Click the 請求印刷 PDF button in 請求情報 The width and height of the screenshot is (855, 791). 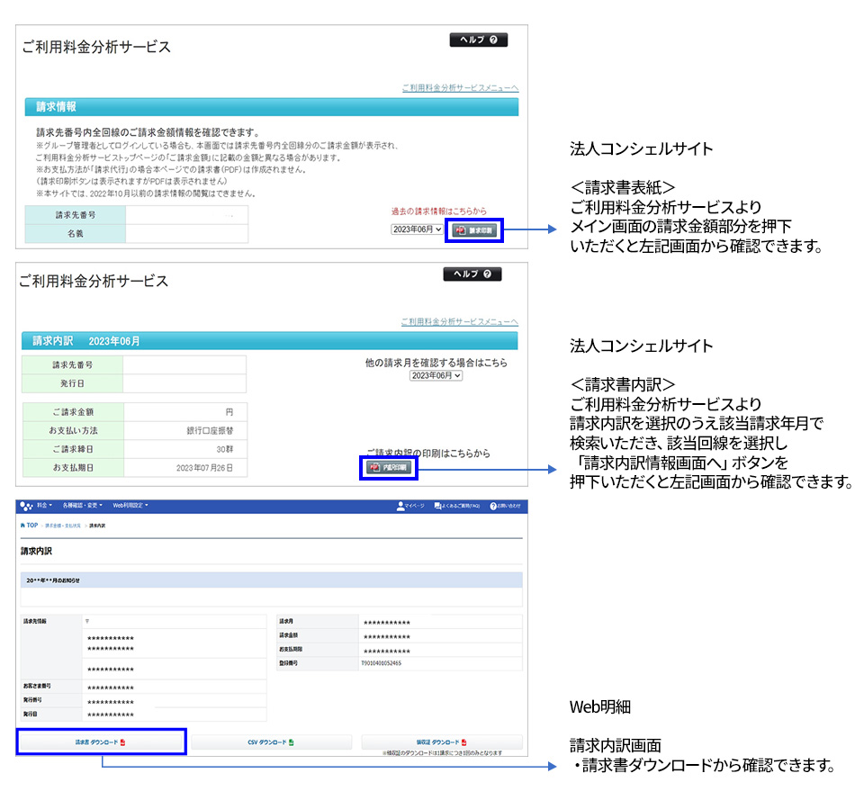tap(473, 230)
